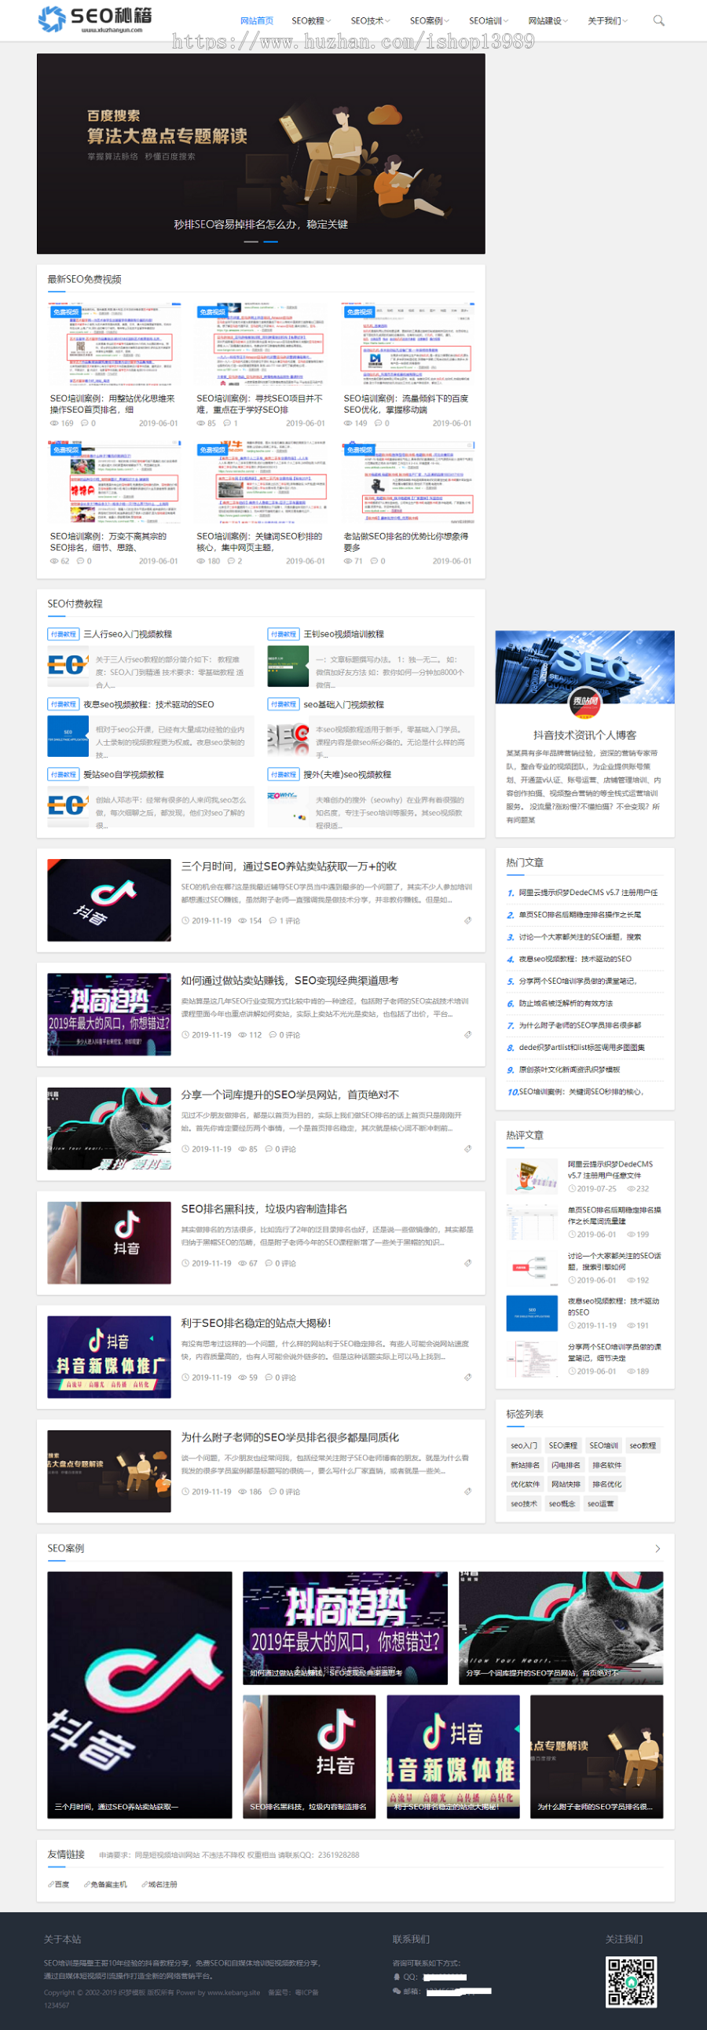Image resolution: width=707 pixels, height=2030 pixels.
Task: Open article SEO排名黑科技，垃圾内容制造排名
Action: (265, 1209)
